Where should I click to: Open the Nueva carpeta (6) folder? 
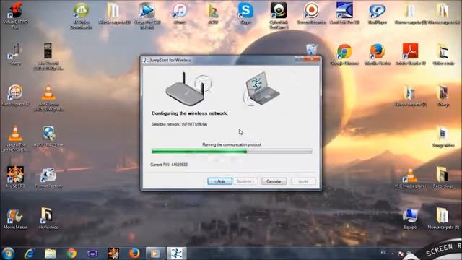coord(443,218)
